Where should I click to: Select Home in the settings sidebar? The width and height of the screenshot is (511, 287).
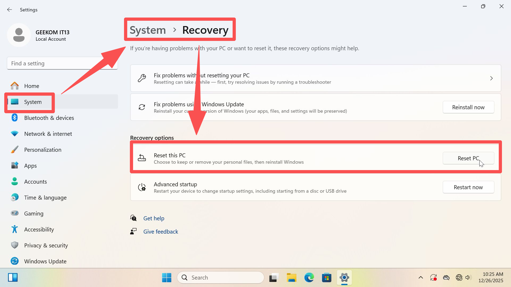(31, 86)
